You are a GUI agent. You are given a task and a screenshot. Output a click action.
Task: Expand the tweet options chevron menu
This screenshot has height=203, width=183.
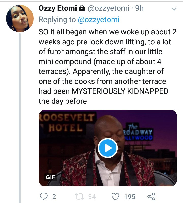(x=174, y=9)
